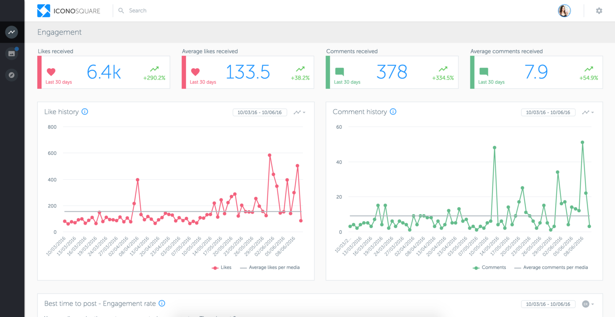The image size is (615, 317).
Task: Open the media sidebar icon
Action: pyautogui.click(x=11, y=54)
